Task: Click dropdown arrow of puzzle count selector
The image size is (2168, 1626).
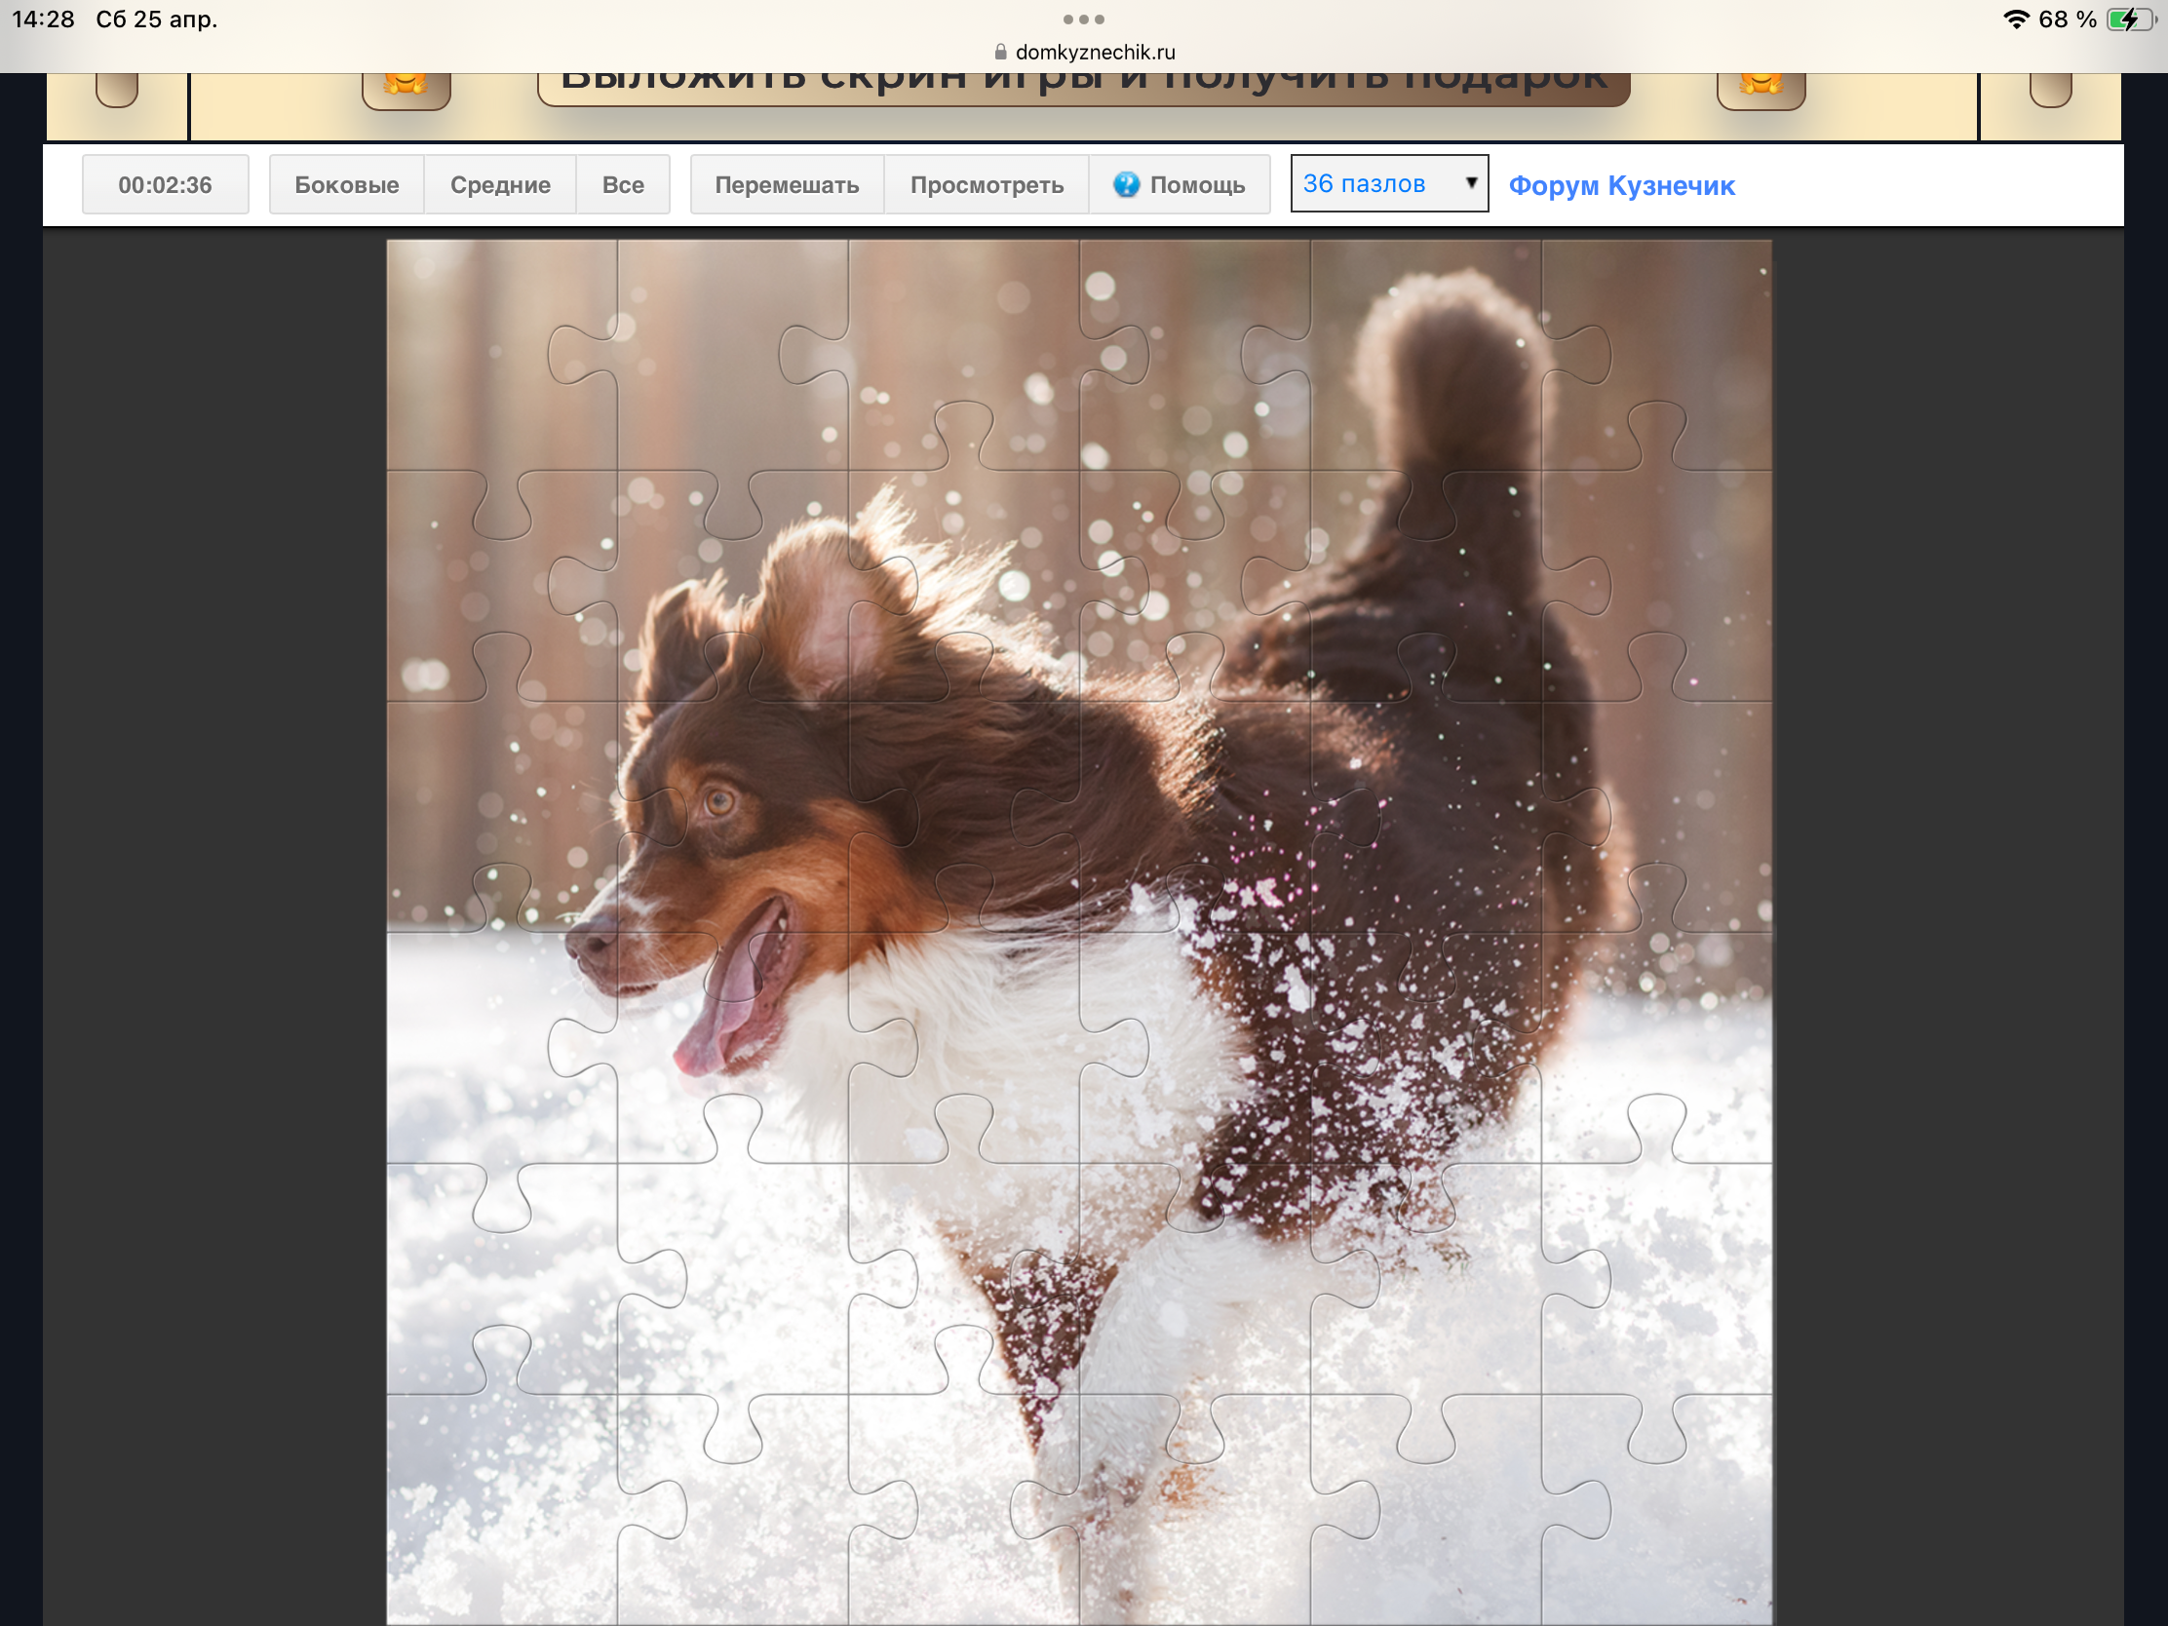Action: pos(1470,183)
